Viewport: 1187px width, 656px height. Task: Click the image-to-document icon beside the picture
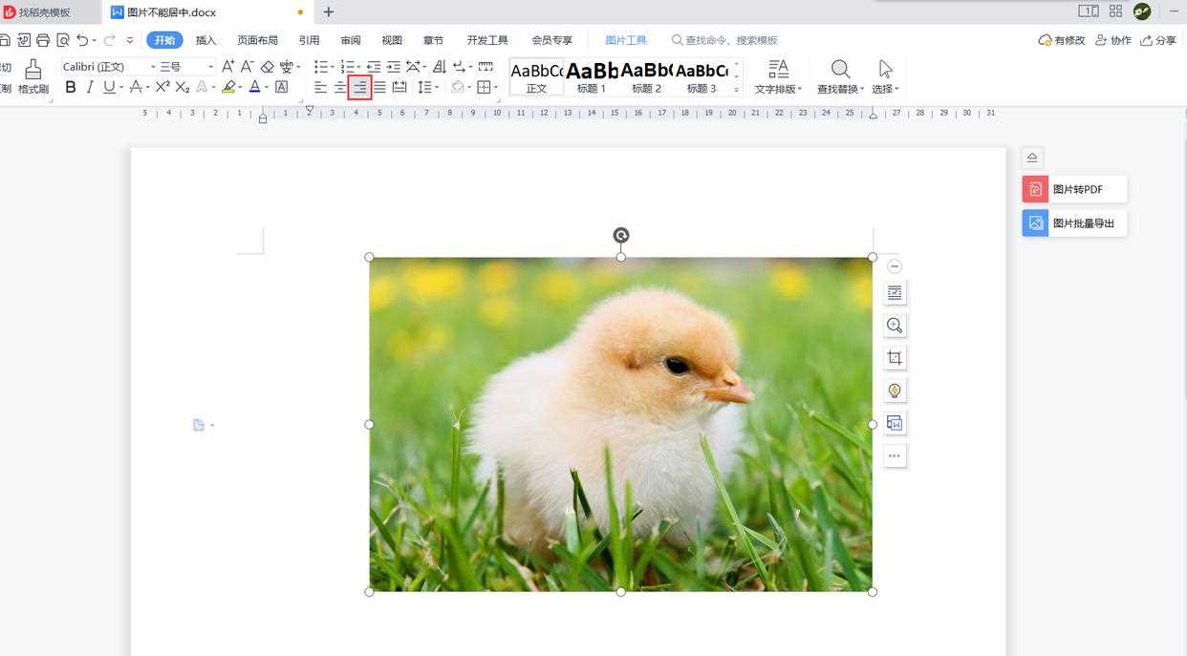click(x=895, y=423)
